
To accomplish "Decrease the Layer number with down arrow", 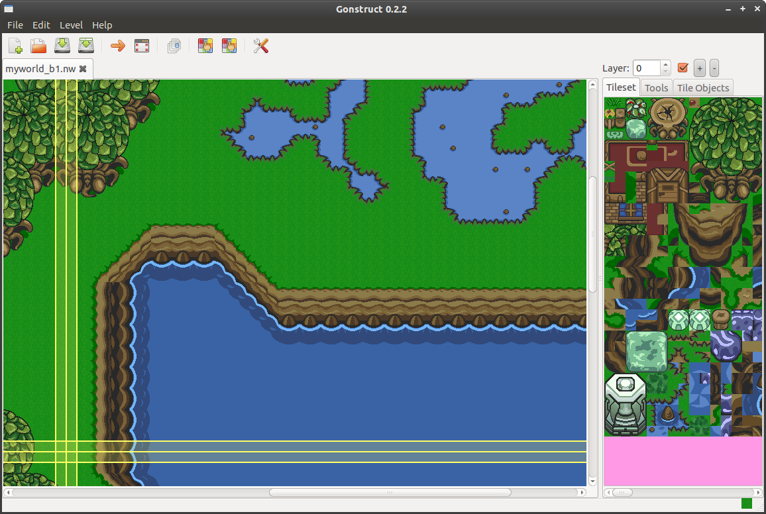I will 665,72.
